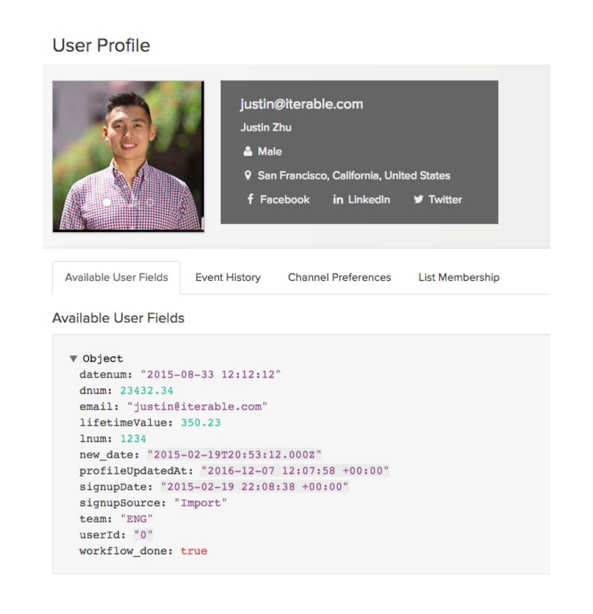Click the gender person icon beside Male
Image resolution: width=593 pixels, height=614 pixels.
(248, 151)
